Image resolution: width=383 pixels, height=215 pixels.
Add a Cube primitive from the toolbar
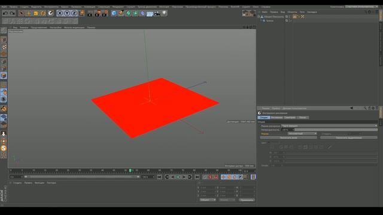114,13
